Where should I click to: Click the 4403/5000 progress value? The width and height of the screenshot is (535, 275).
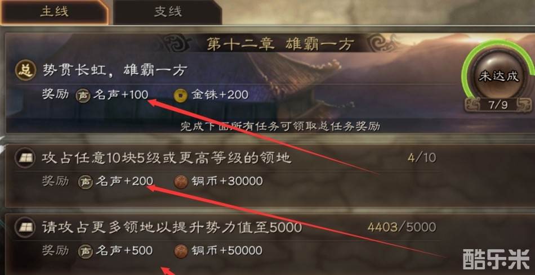[402, 227]
